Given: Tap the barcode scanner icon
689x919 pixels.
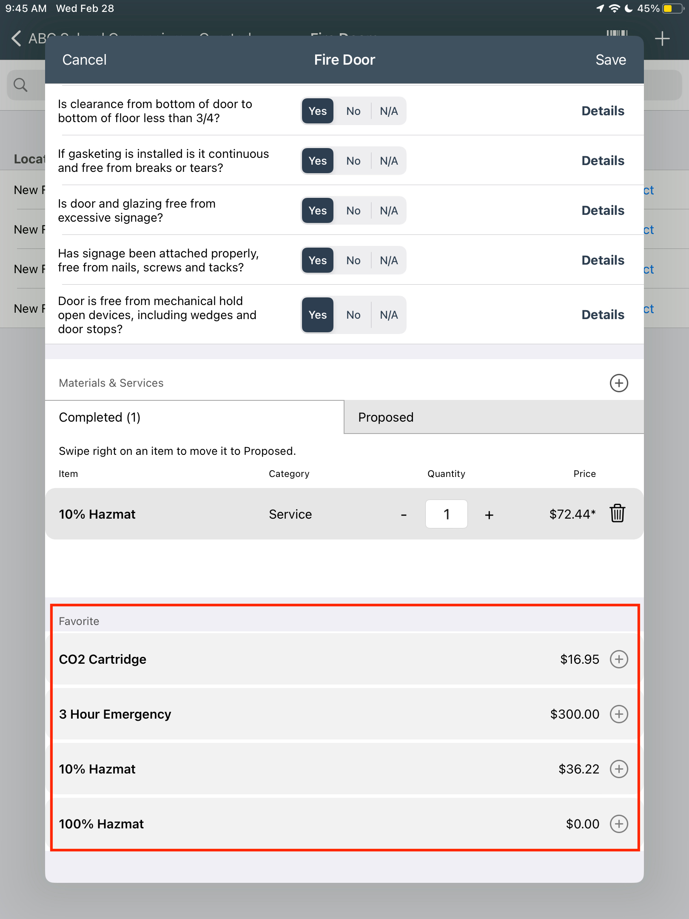Looking at the screenshot, I should point(617,33).
